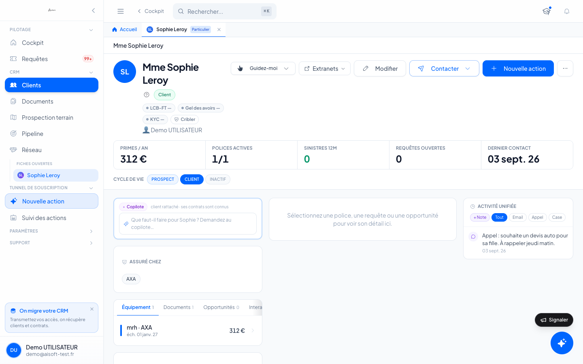Viewport: 583px width, 364px height.
Task: Collapse the Tunnel de souscription section
Action: [x=91, y=188]
